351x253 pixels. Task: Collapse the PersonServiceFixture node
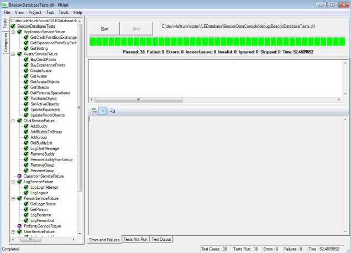tap(13, 199)
